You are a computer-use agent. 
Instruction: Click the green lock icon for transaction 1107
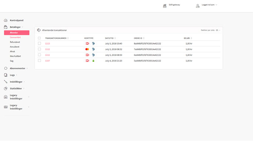(93, 61)
